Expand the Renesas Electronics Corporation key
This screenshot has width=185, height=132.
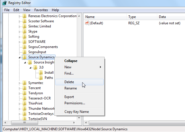[x=19, y=16]
